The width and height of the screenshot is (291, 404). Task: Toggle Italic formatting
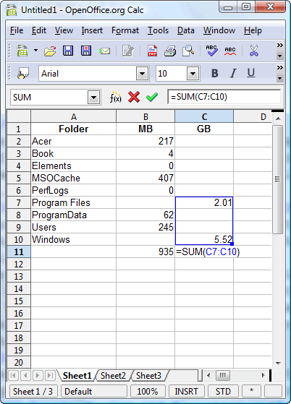click(233, 74)
